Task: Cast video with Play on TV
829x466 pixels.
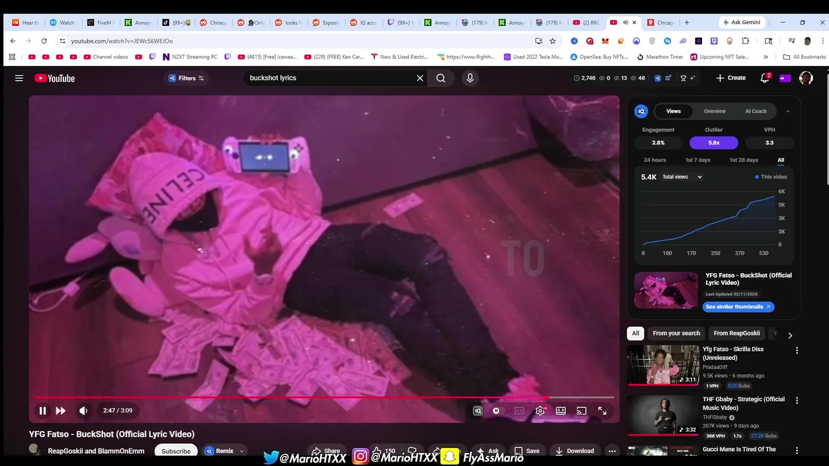Action: tap(582, 410)
